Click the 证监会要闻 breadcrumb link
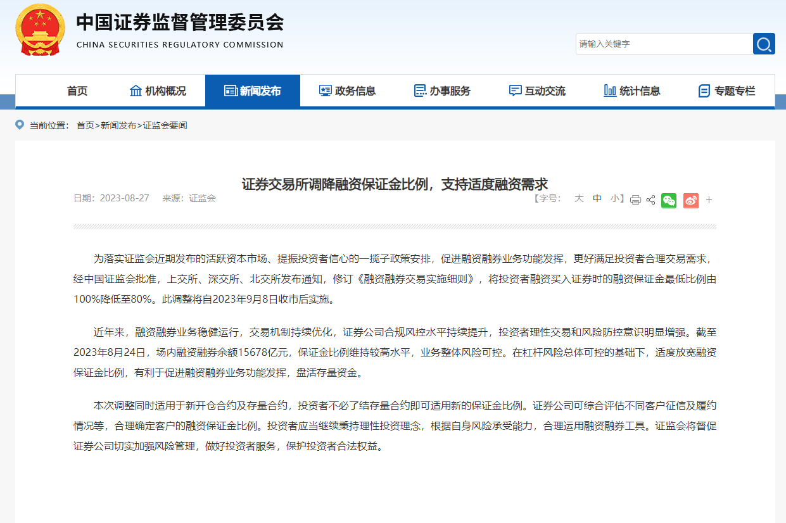 tap(165, 125)
